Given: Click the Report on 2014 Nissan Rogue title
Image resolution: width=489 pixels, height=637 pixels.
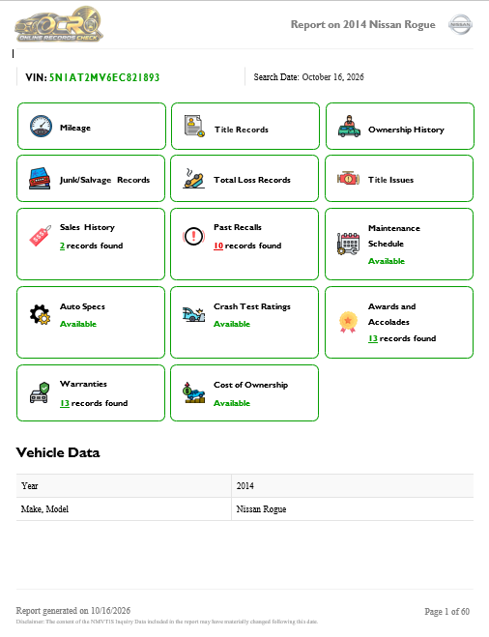Looking at the screenshot, I should click(x=363, y=24).
